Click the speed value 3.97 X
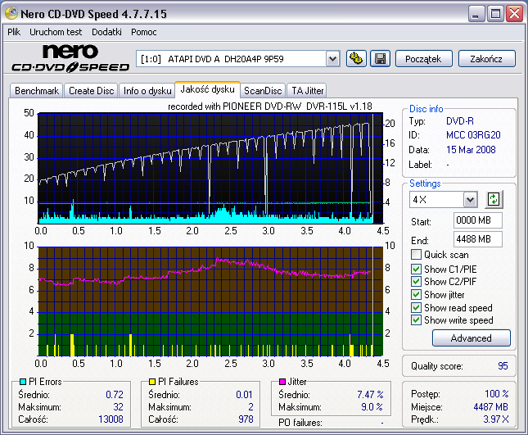The height and width of the screenshot is (435, 528). coord(496,419)
